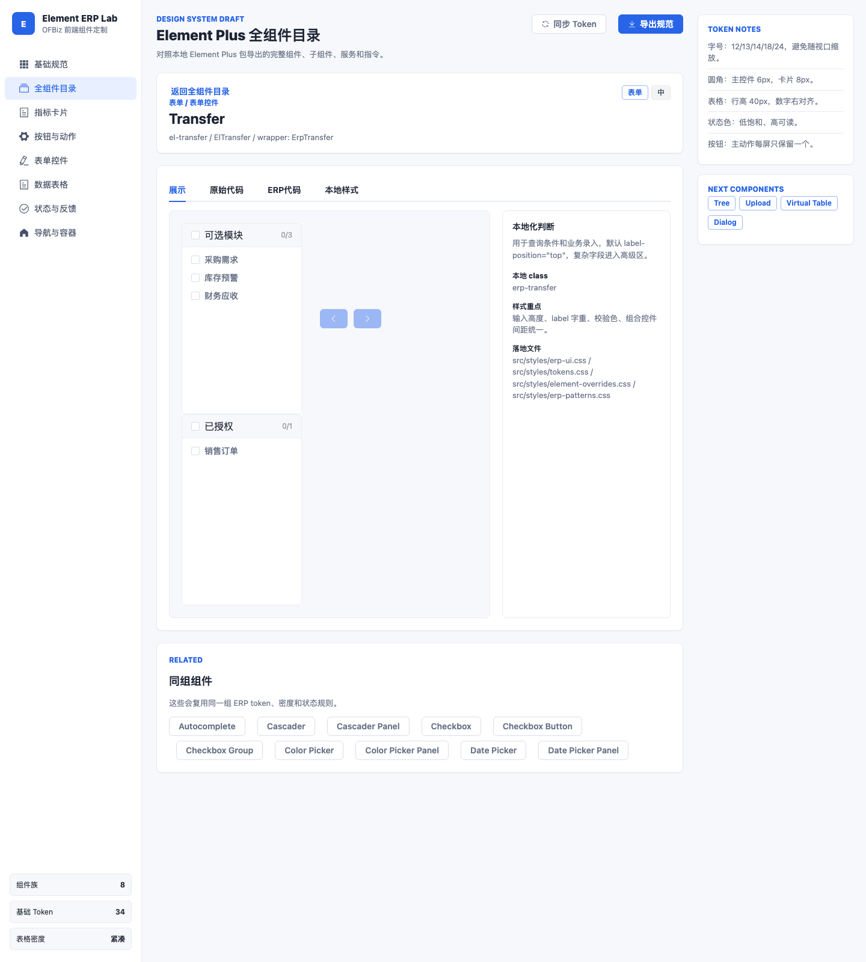This screenshot has width=866, height=962.
Task: Open the Color Picker component
Action: tap(309, 750)
